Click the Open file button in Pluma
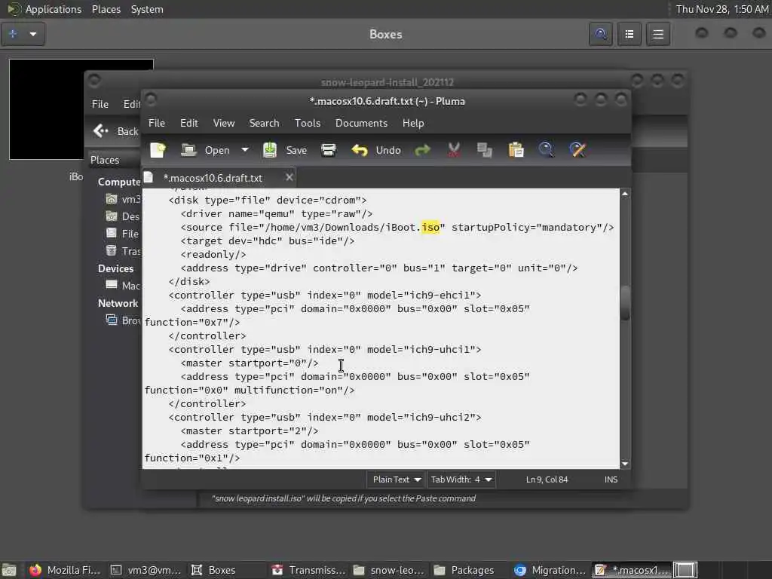The height and width of the screenshot is (579, 772). [x=205, y=150]
